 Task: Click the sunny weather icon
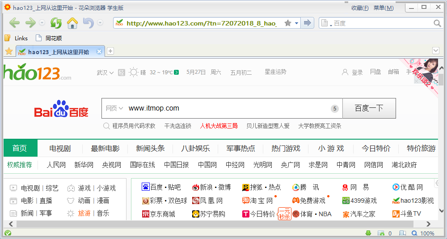(133, 72)
